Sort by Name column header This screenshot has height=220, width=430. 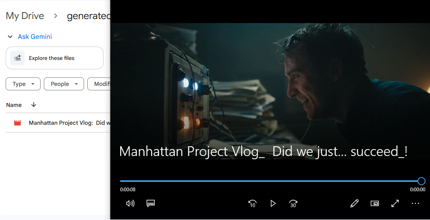(x=14, y=105)
